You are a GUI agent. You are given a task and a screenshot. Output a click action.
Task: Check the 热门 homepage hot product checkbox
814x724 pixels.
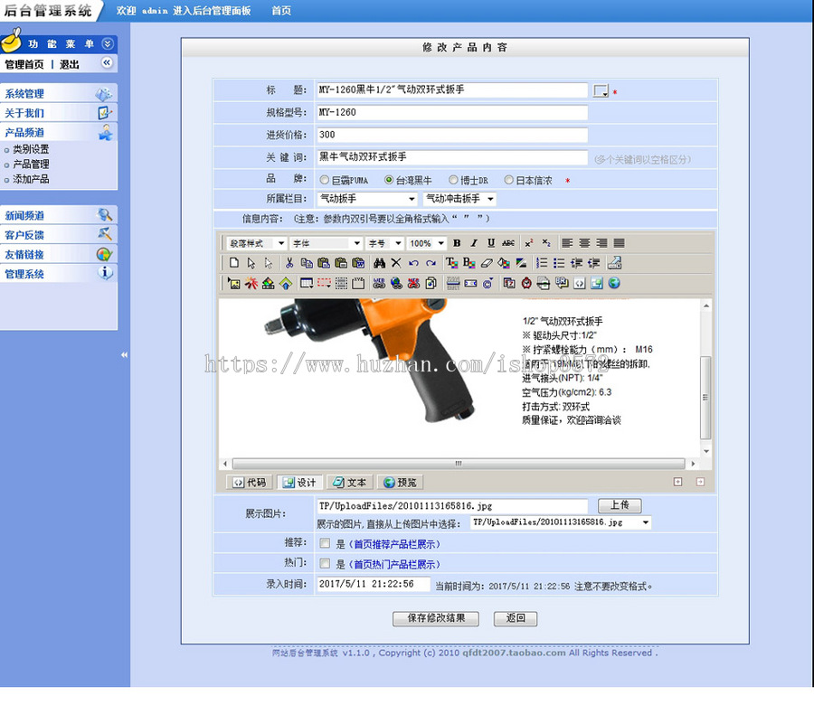click(325, 563)
